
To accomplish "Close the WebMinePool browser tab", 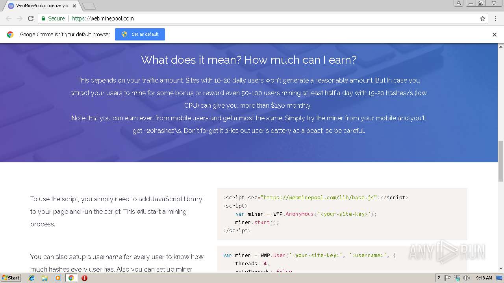I will pos(74,6).
